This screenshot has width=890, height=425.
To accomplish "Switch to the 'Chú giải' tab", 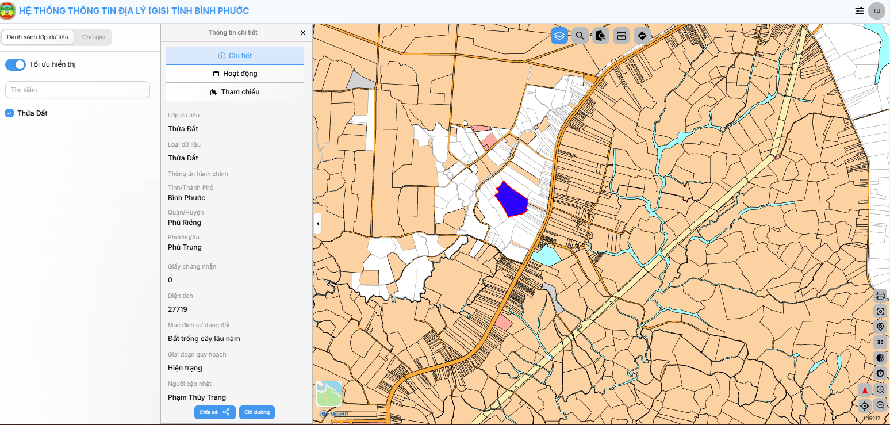I will [94, 37].
